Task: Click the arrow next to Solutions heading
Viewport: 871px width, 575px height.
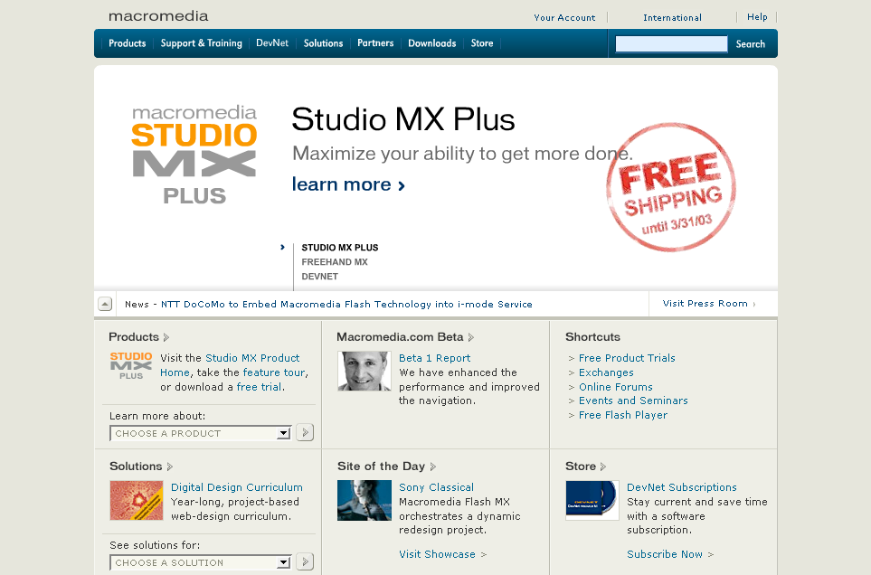Action: [170, 467]
